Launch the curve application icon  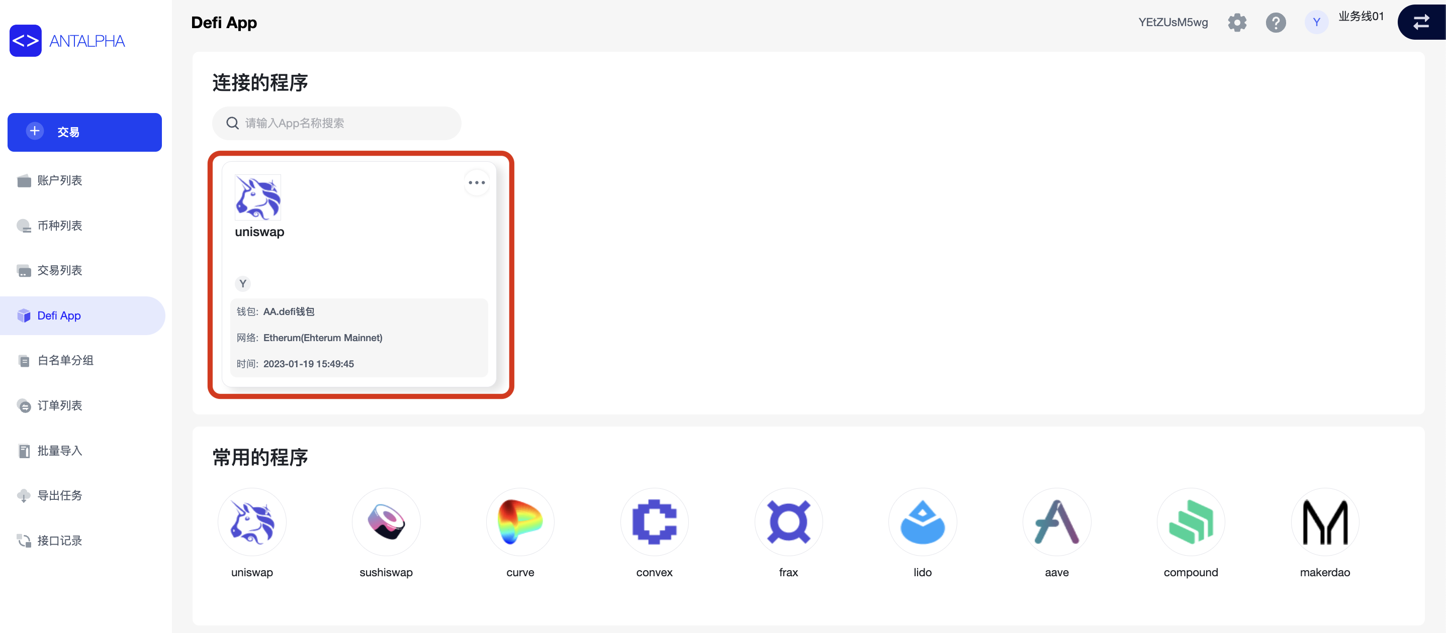[x=520, y=521]
